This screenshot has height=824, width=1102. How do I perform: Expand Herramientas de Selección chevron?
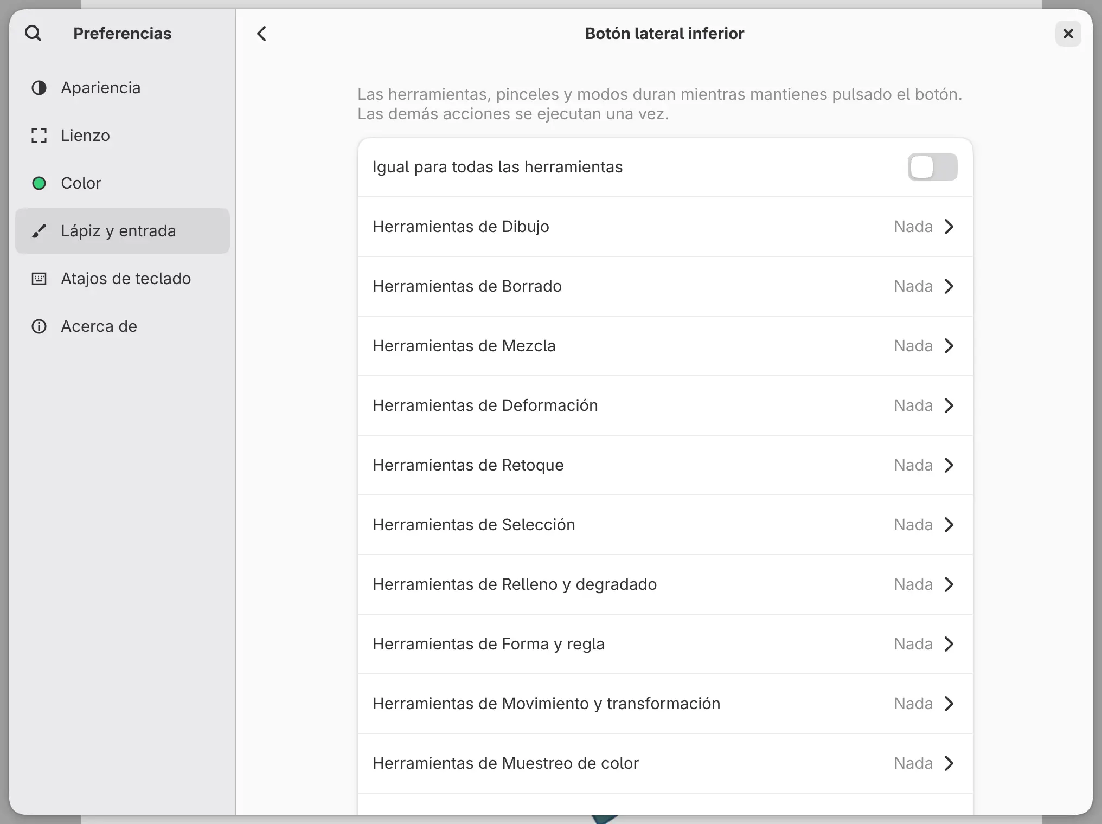(x=949, y=525)
